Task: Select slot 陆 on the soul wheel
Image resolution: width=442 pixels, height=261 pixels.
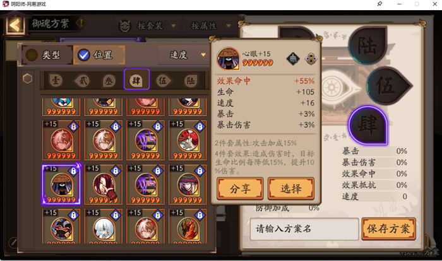Action: pos(367,45)
